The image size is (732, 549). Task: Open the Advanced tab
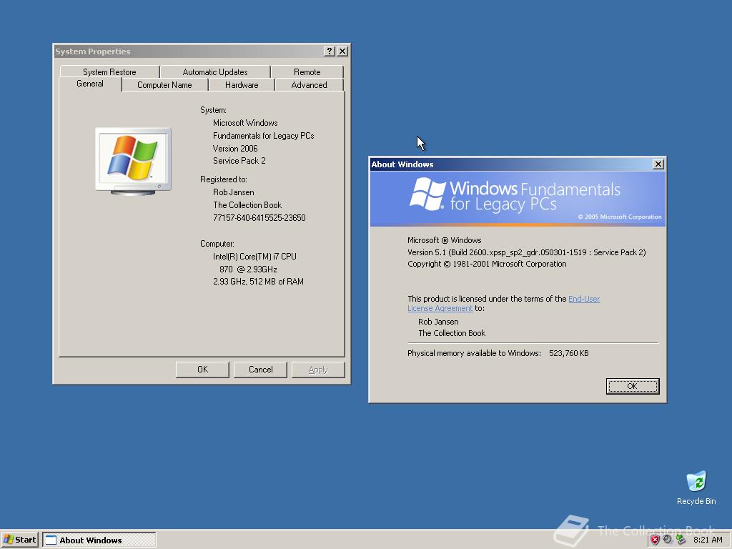click(309, 85)
